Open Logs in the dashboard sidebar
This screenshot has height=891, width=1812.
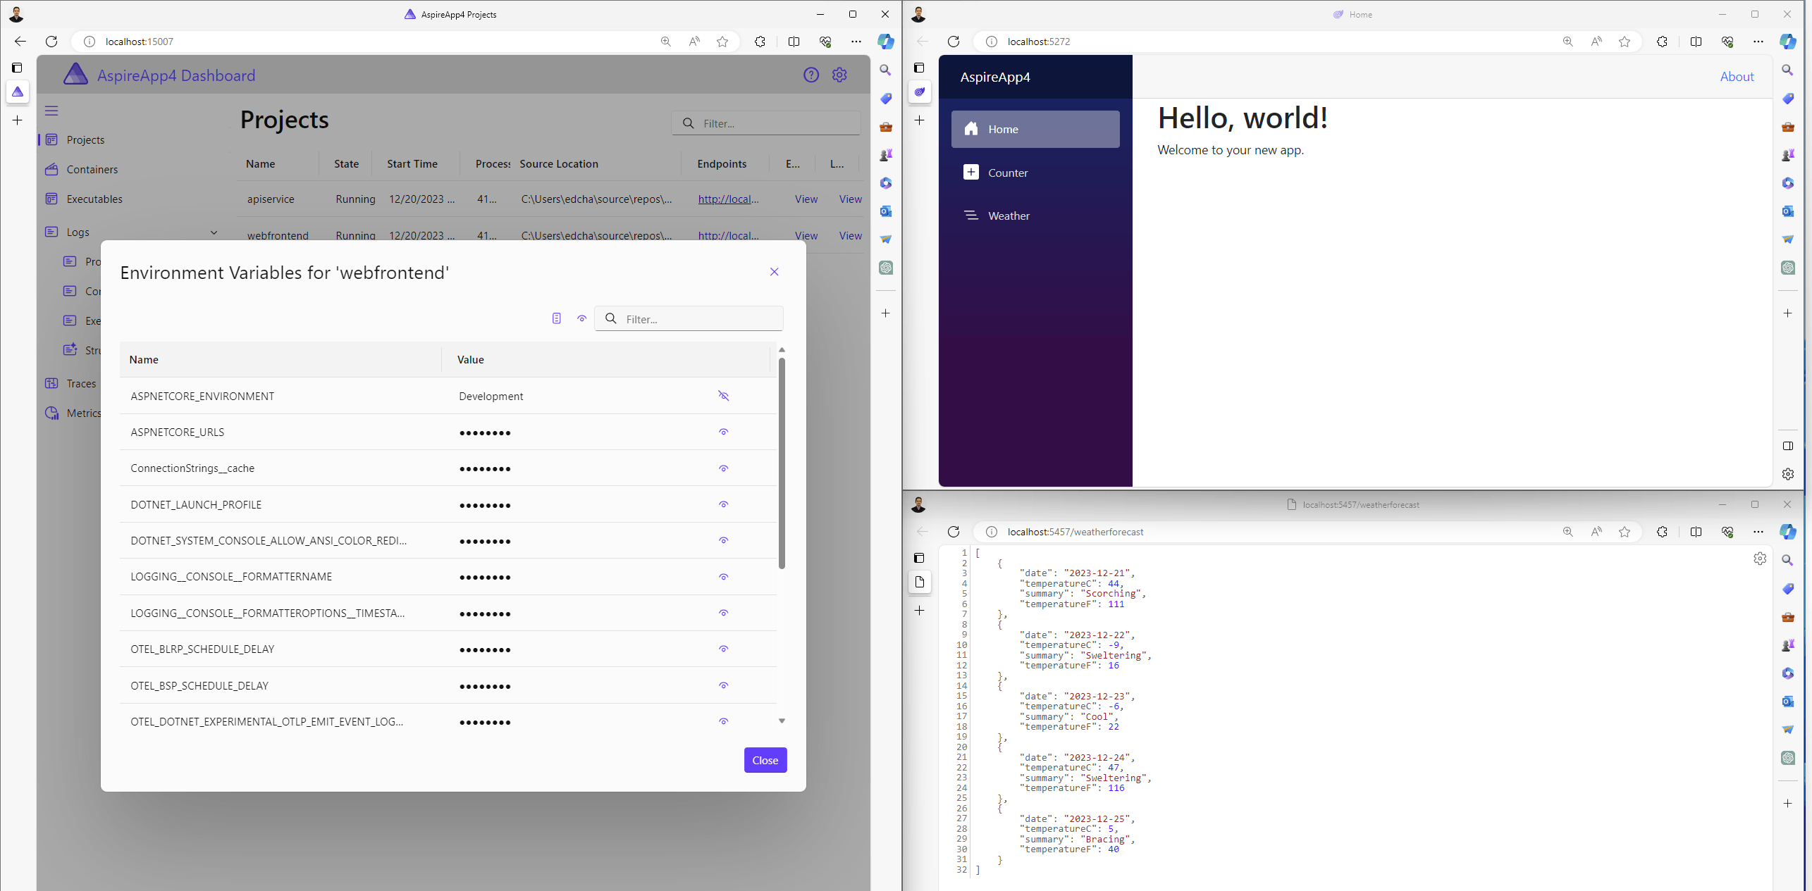pyautogui.click(x=78, y=232)
